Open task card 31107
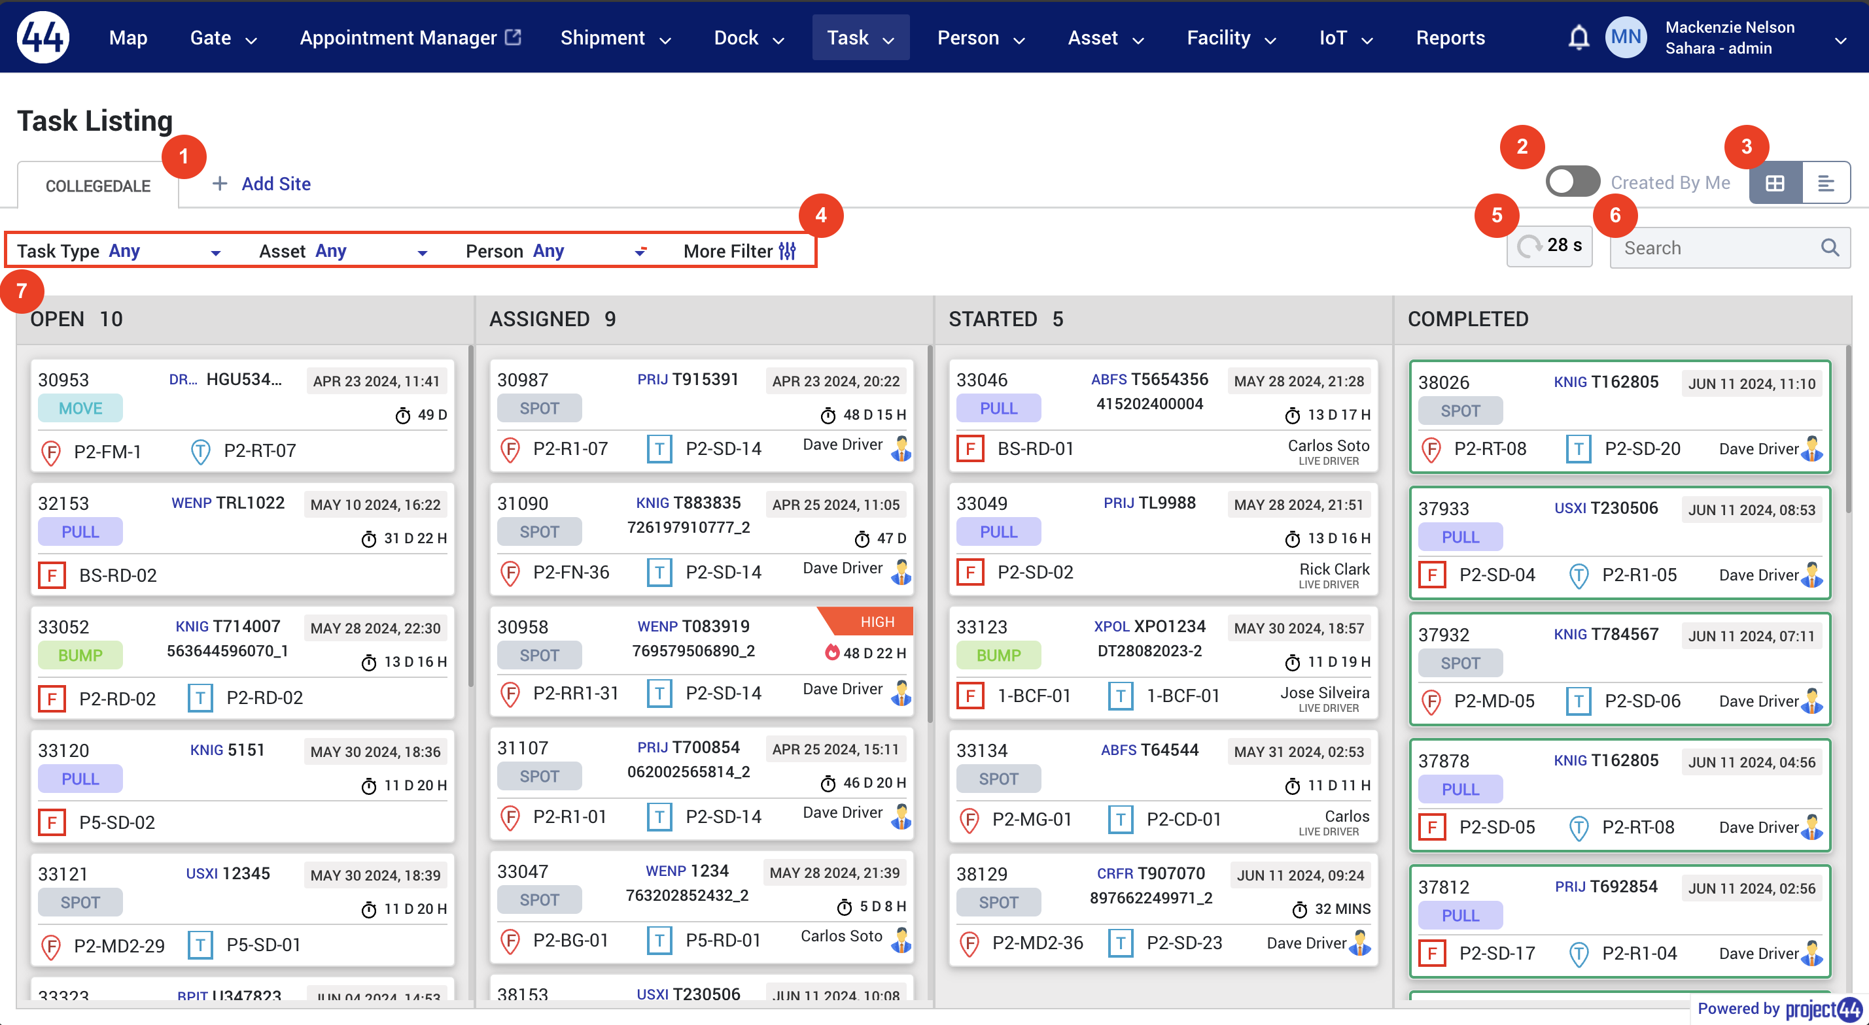The image size is (1869, 1025). pos(701,783)
